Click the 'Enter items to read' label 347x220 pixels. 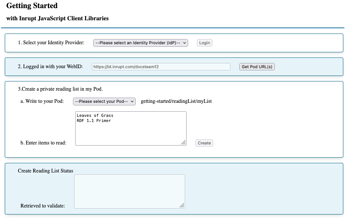[x=44, y=143]
